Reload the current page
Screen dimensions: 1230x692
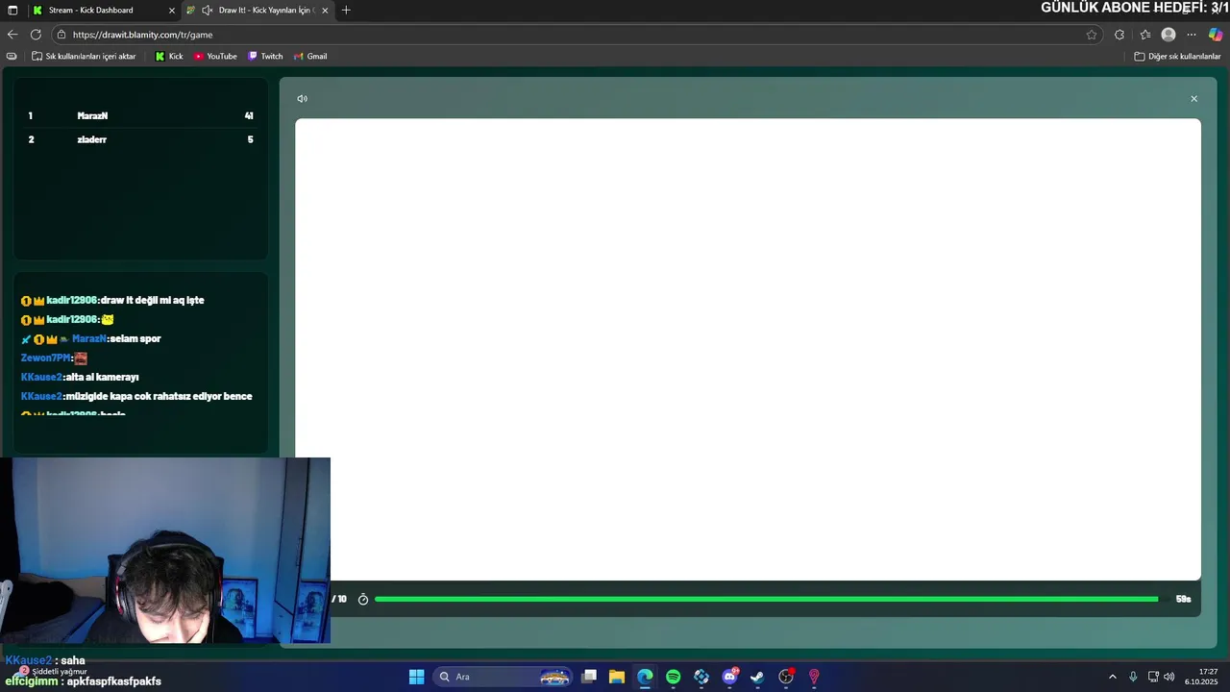coord(36,35)
